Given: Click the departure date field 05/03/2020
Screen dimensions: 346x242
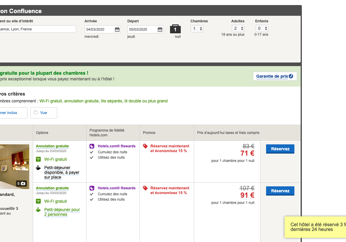Looking at the screenshot, I should tap(142, 29).
